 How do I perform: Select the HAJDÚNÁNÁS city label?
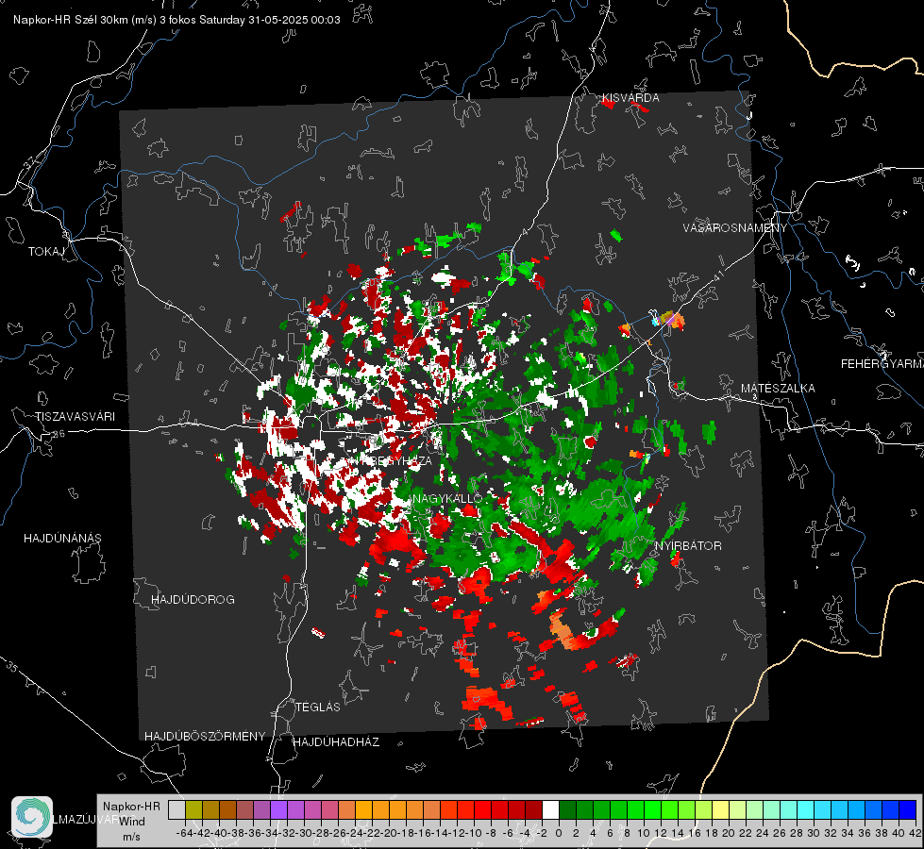pos(62,539)
